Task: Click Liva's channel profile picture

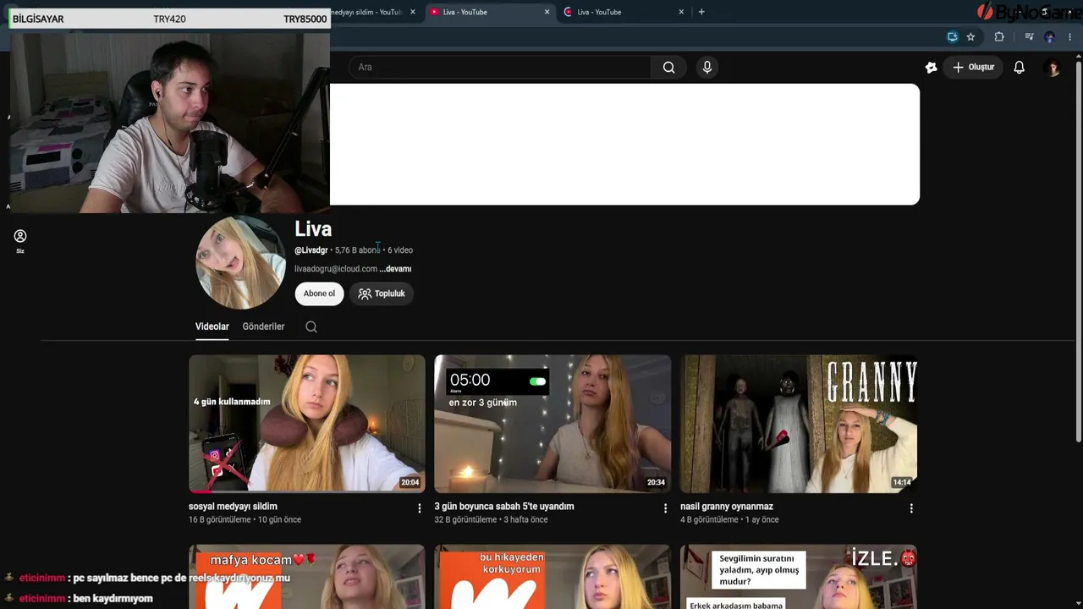Action: [241, 262]
